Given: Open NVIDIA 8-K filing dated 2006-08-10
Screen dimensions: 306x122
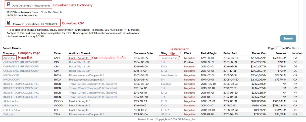Looking at the screenshot, I should (163, 79).
